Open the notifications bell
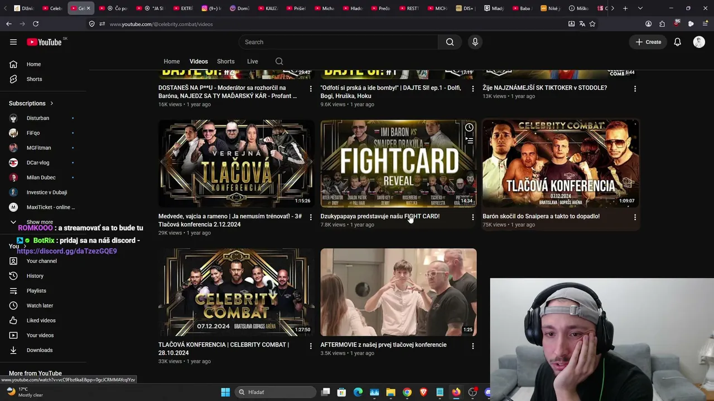Image resolution: width=714 pixels, height=401 pixels. (x=677, y=42)
